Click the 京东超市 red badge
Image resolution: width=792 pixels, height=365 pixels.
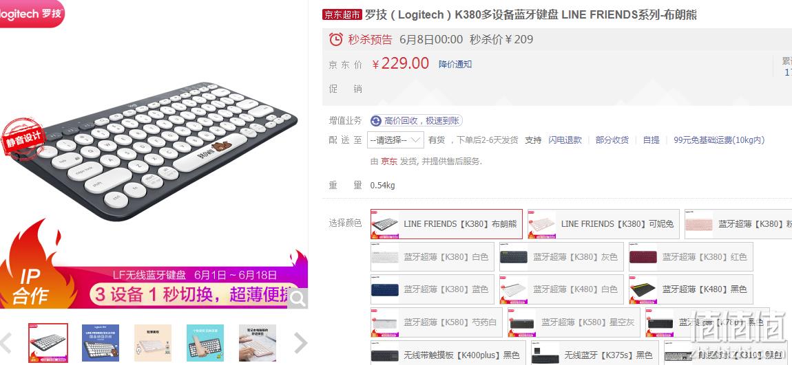[x=342, y=14]
